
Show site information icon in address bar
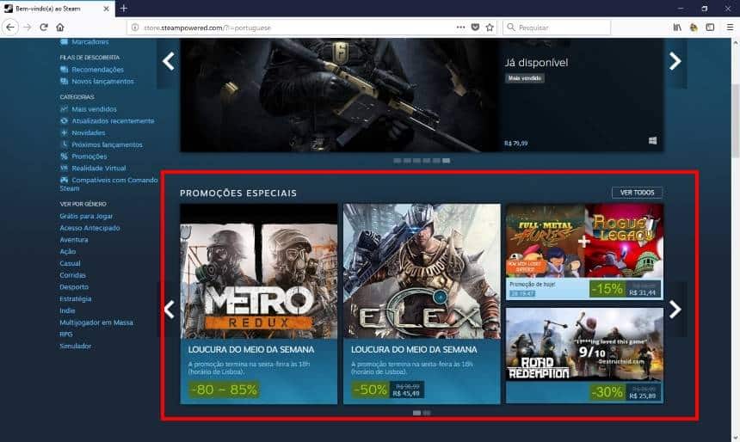pos(135,28)
